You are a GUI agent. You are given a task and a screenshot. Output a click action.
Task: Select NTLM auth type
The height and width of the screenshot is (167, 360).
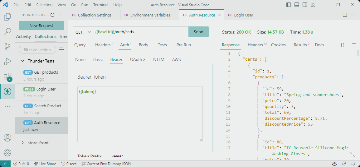[x=159, y=60]
